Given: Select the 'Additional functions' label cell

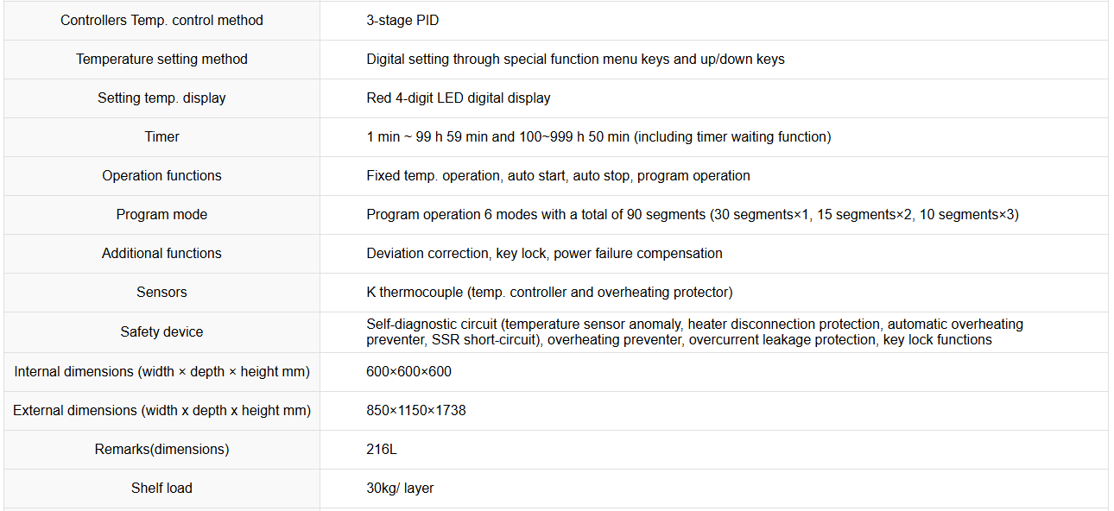Looking at the screenshot, I should [x=161, y=253].
